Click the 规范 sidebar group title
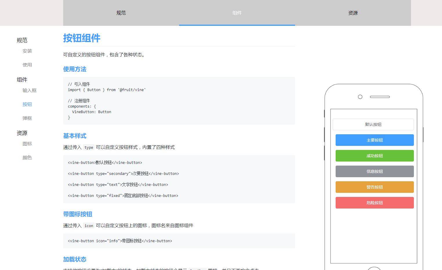 pos(22,40)
